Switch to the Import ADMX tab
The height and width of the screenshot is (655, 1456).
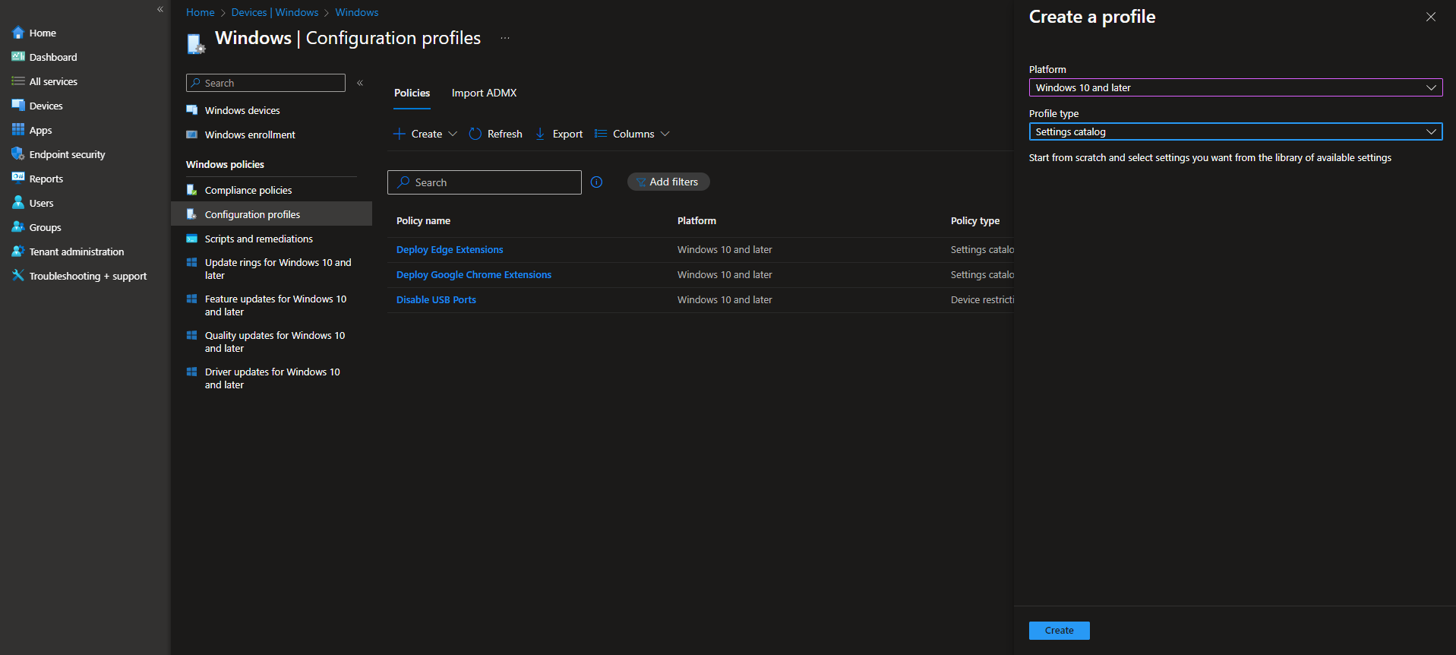484,93
